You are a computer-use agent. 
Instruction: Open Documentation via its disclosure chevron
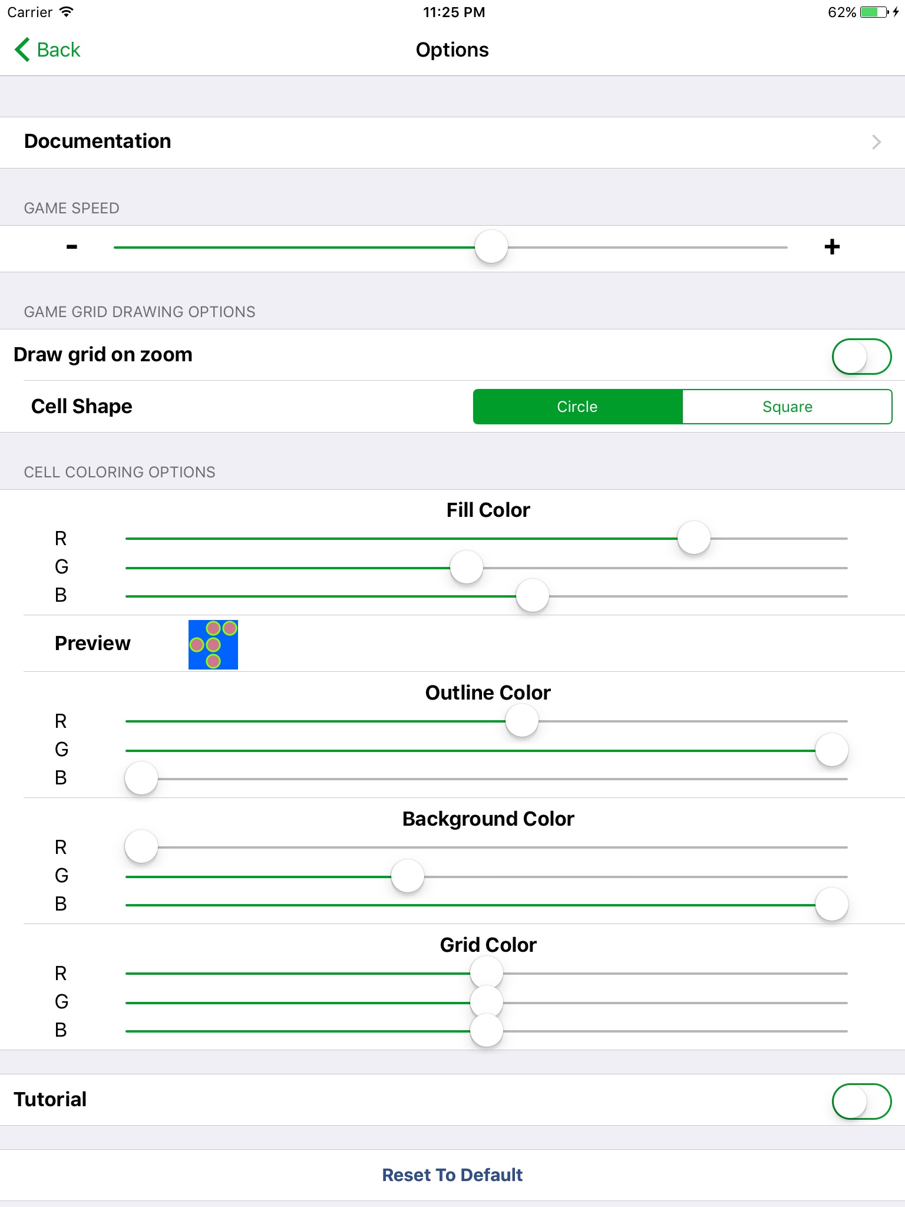pos(876,142)
